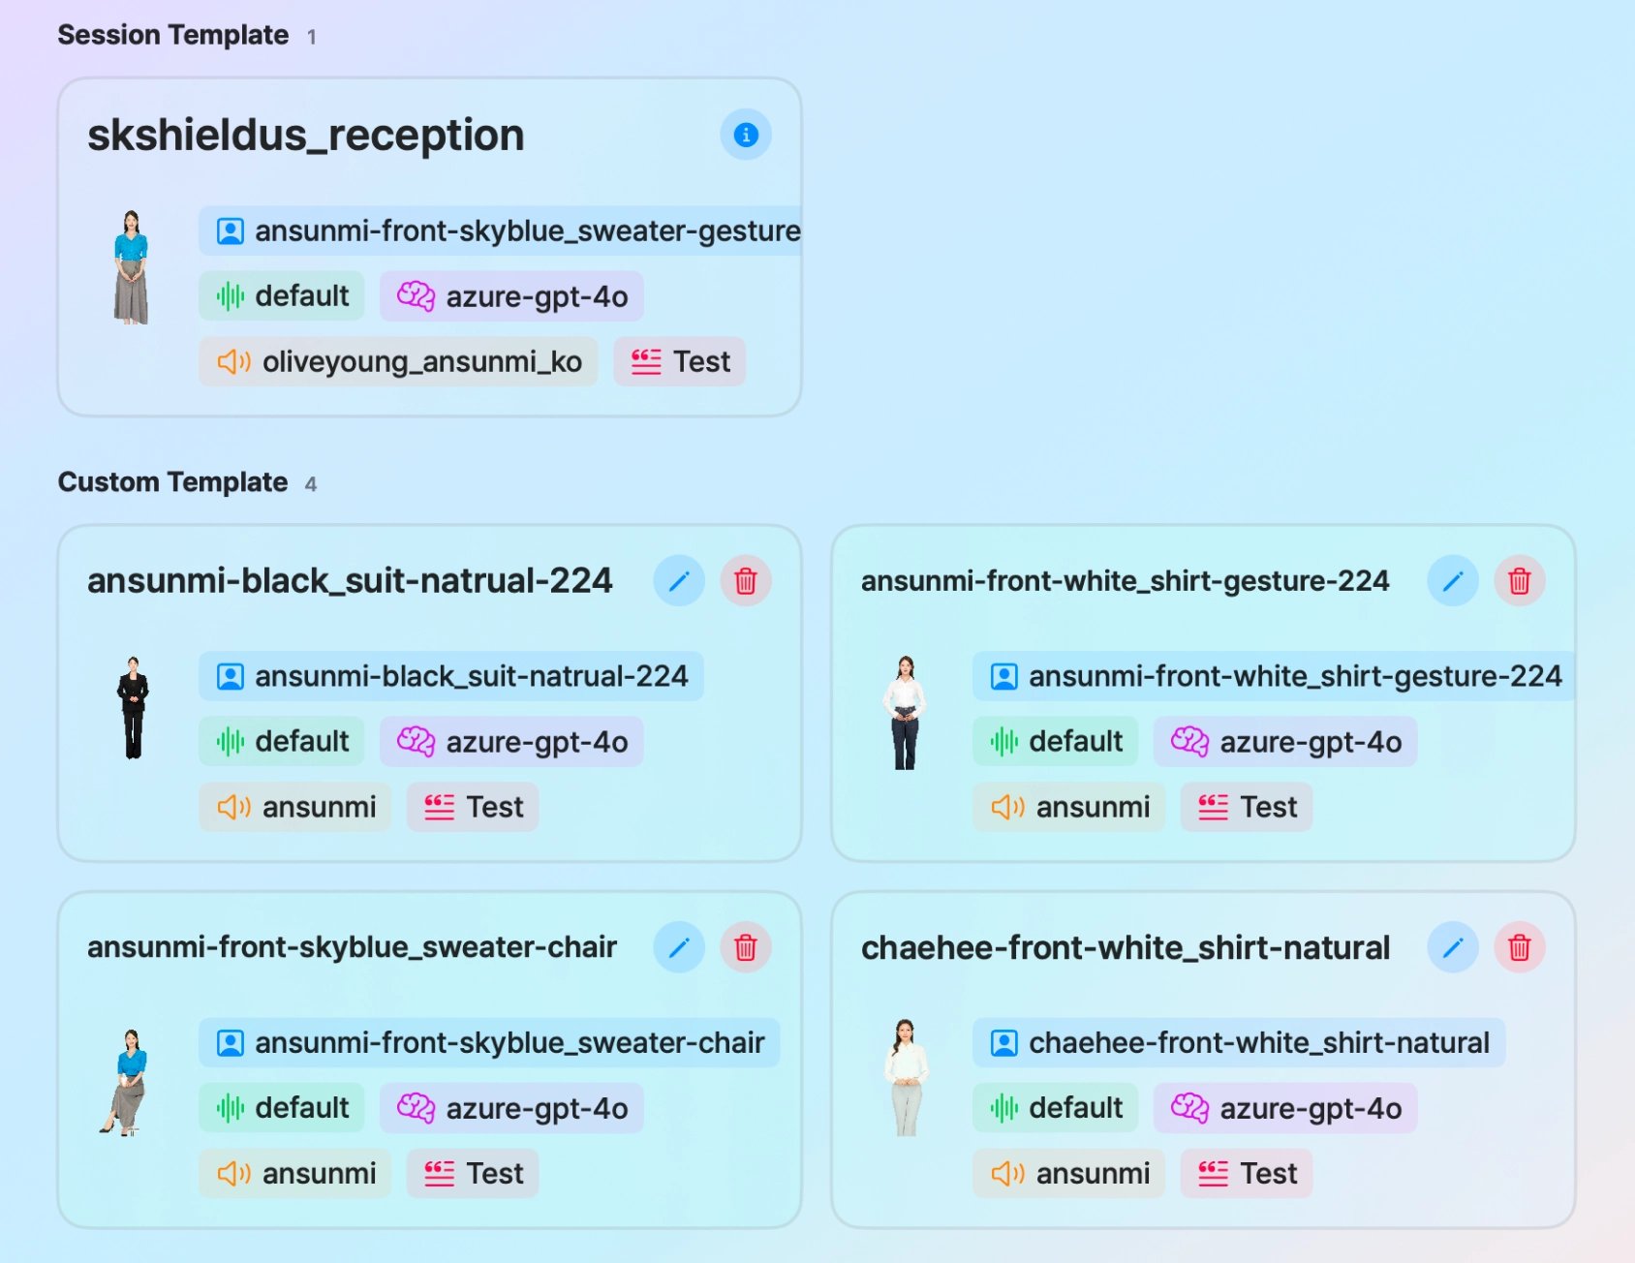Delete the ansunmi-black_suit-natrual-224 template

click(x=745, y=581)
